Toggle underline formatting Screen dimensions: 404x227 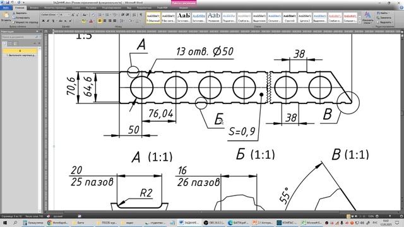53,21
